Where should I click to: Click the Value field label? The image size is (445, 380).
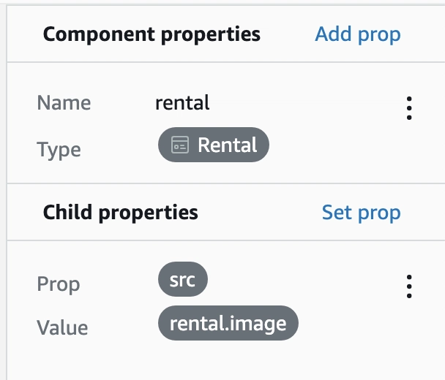pos(62,327)
